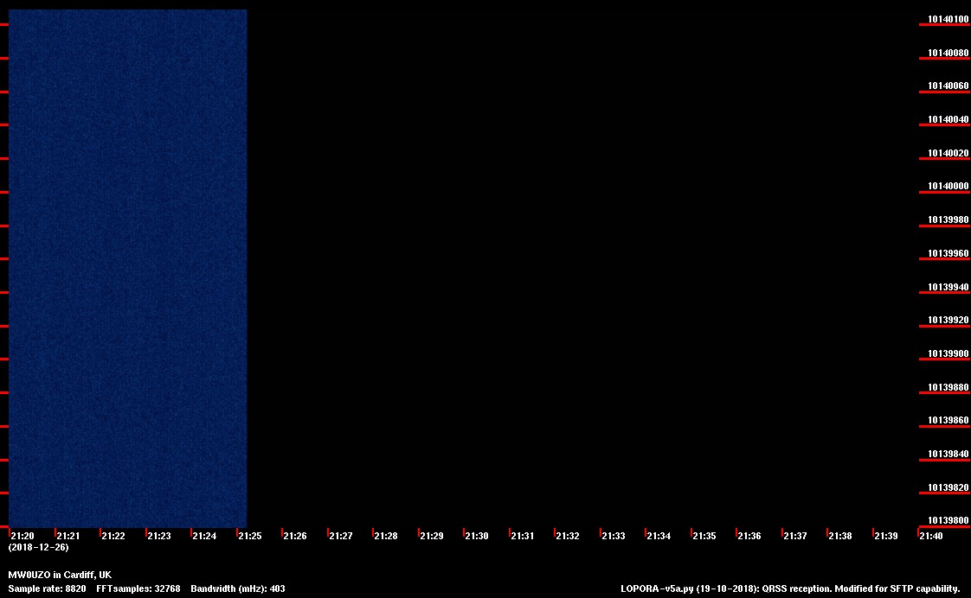Click the 10139900 frequency label

click(948, 353)
